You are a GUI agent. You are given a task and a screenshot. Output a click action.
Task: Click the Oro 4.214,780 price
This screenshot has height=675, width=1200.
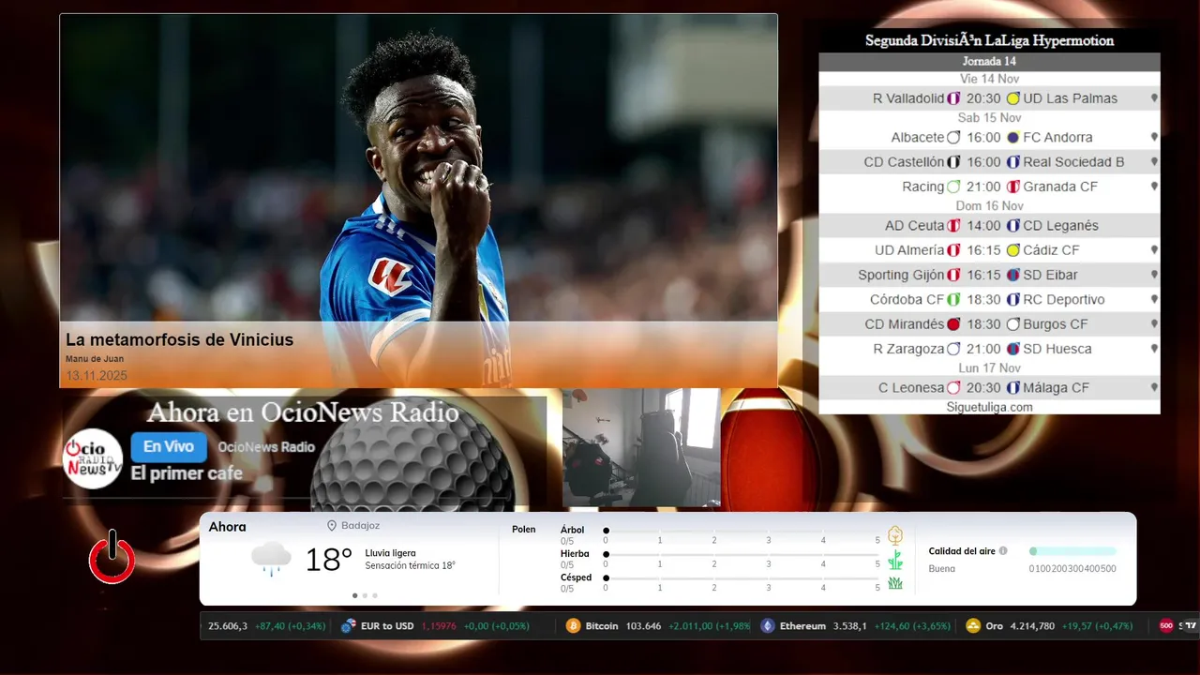[x=1032, y=626]
